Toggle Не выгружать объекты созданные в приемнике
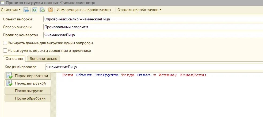Screen dimensions: 263x117 pos(5,50)
